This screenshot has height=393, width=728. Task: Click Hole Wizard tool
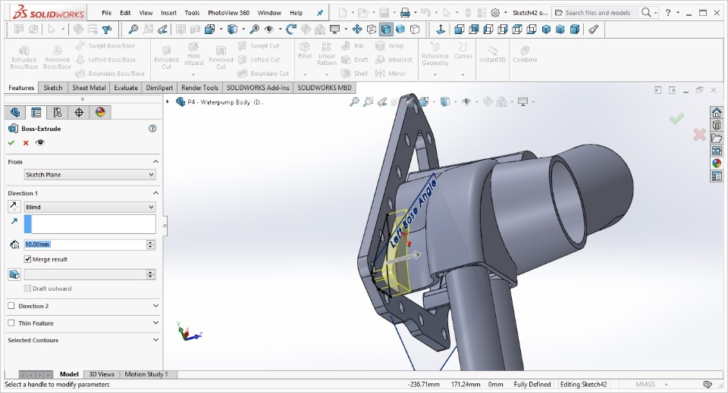click(193, 54)
